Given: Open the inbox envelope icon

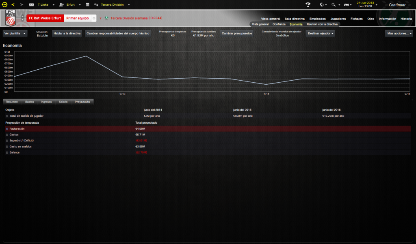Looking at the screenshot, I should [31, 5].
